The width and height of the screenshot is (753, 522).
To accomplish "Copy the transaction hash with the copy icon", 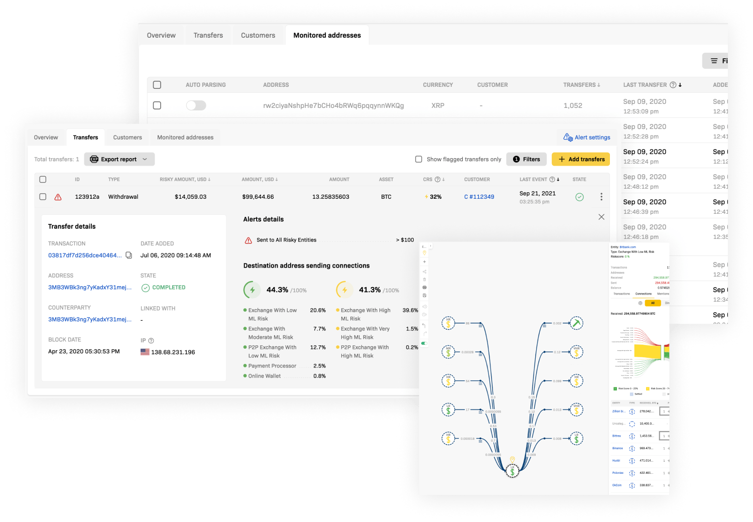I will [129, 255].
